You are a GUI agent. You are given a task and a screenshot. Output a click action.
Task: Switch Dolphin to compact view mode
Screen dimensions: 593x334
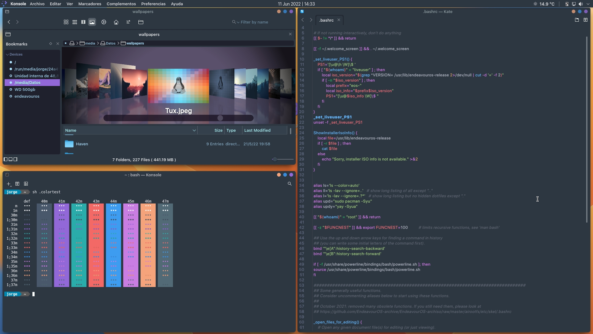click(x=74, y=22)
